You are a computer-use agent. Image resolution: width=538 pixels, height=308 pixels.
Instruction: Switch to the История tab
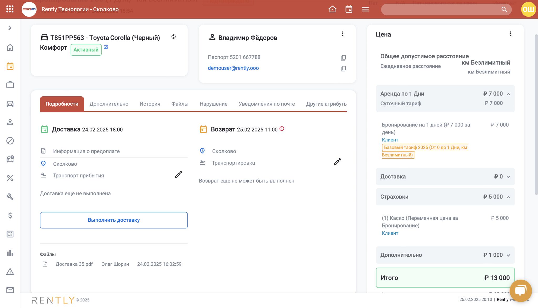click(x=150, y=104)
